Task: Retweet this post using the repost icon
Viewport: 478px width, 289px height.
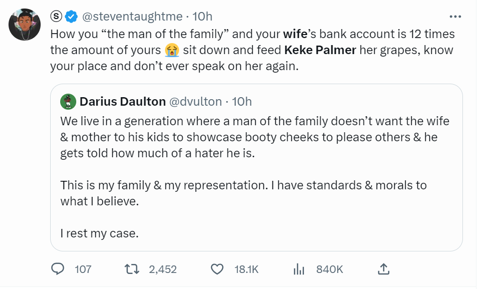Action: [x=131, y=269]
